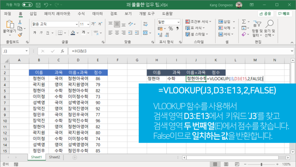Screen dimensions: 296x167
Task: Click the Merge and Center icon
Action: [145, 33]
